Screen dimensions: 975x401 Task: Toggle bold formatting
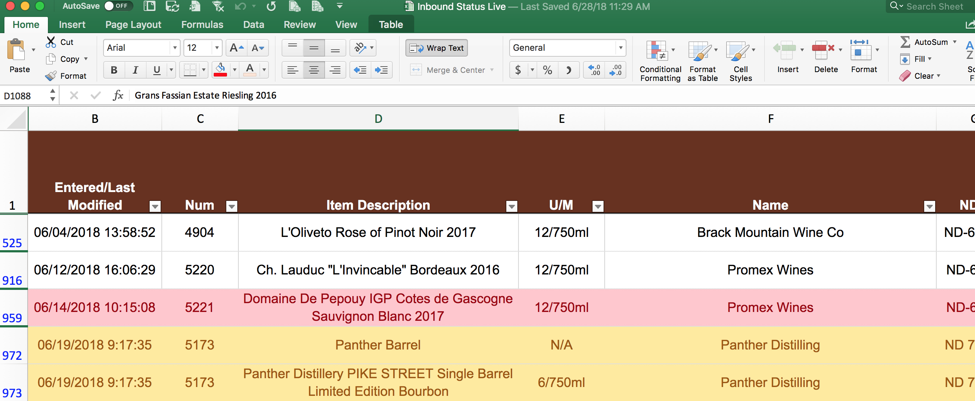[x=114, y=70]
